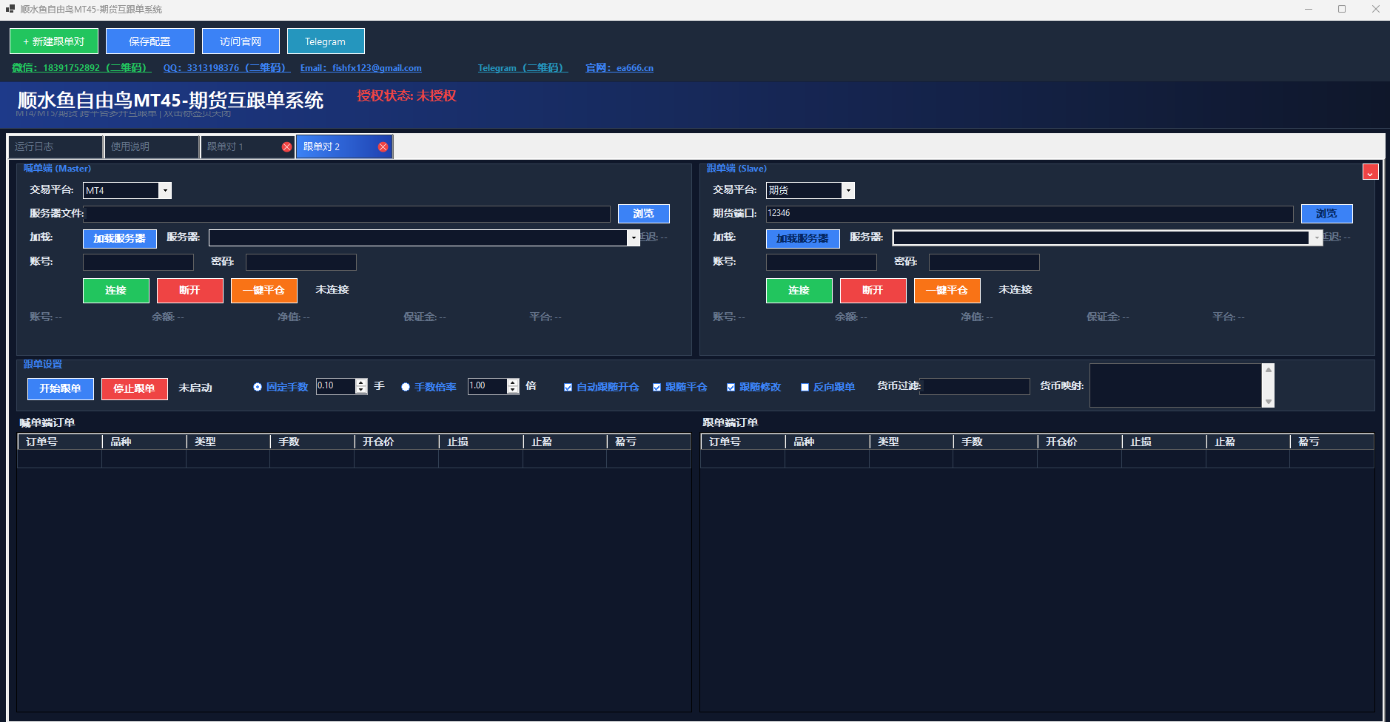Click the orange Master 一键平仓 button
This screenshot has height=722, width=1390.
pos(264,291)
